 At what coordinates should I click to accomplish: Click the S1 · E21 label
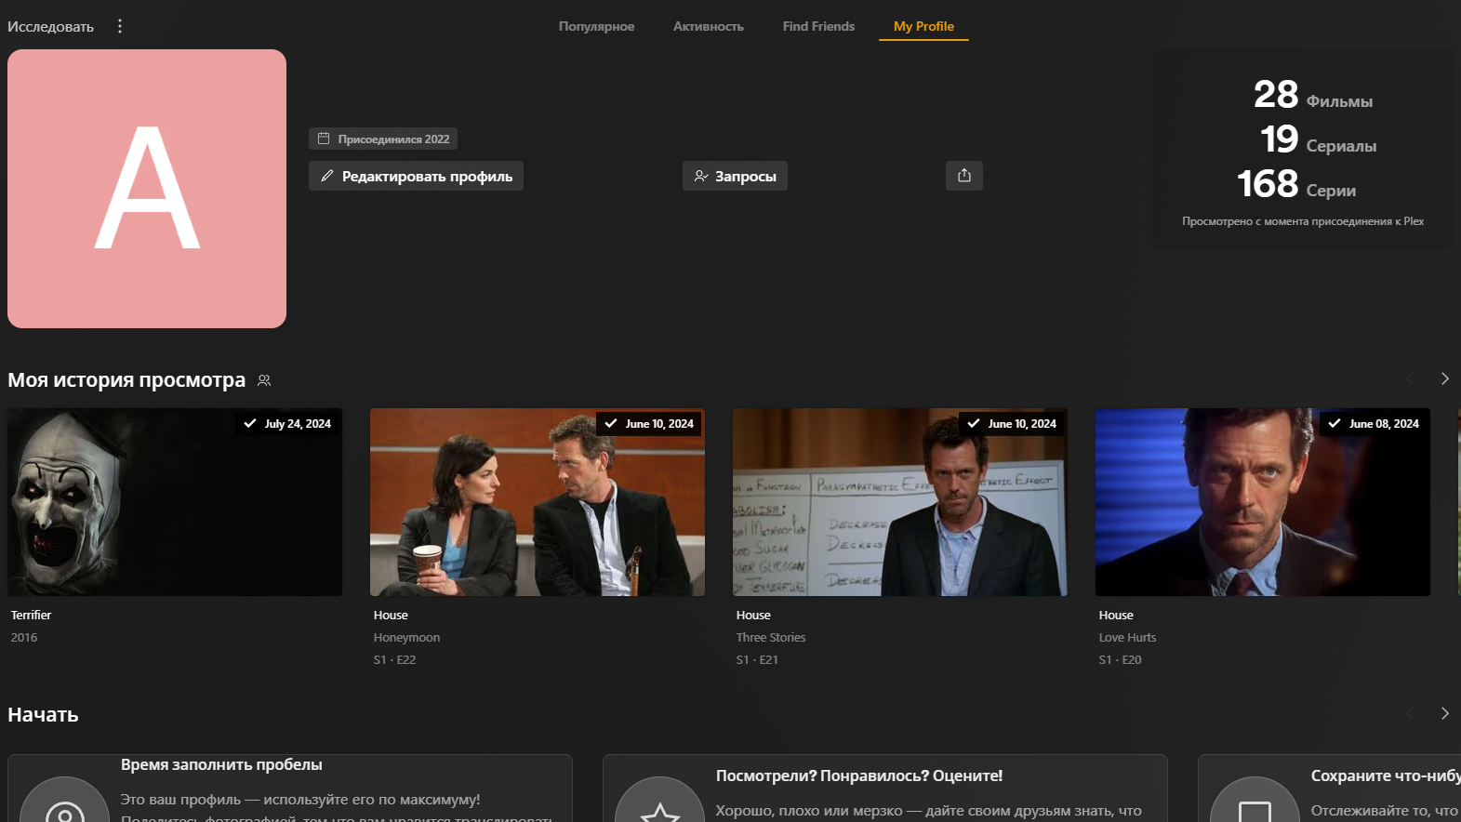point(757,659)
